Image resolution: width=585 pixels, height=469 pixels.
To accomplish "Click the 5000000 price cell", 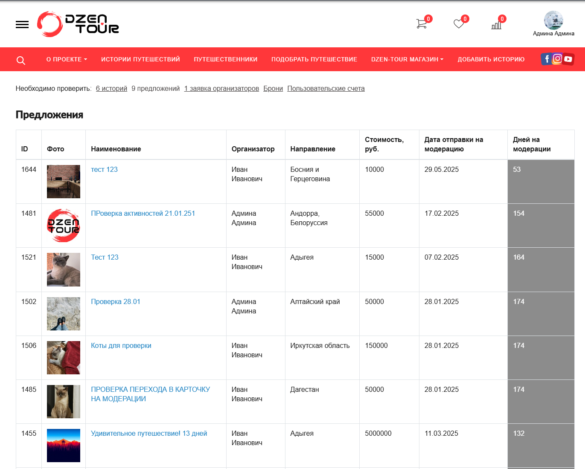I will coord(389,446).
